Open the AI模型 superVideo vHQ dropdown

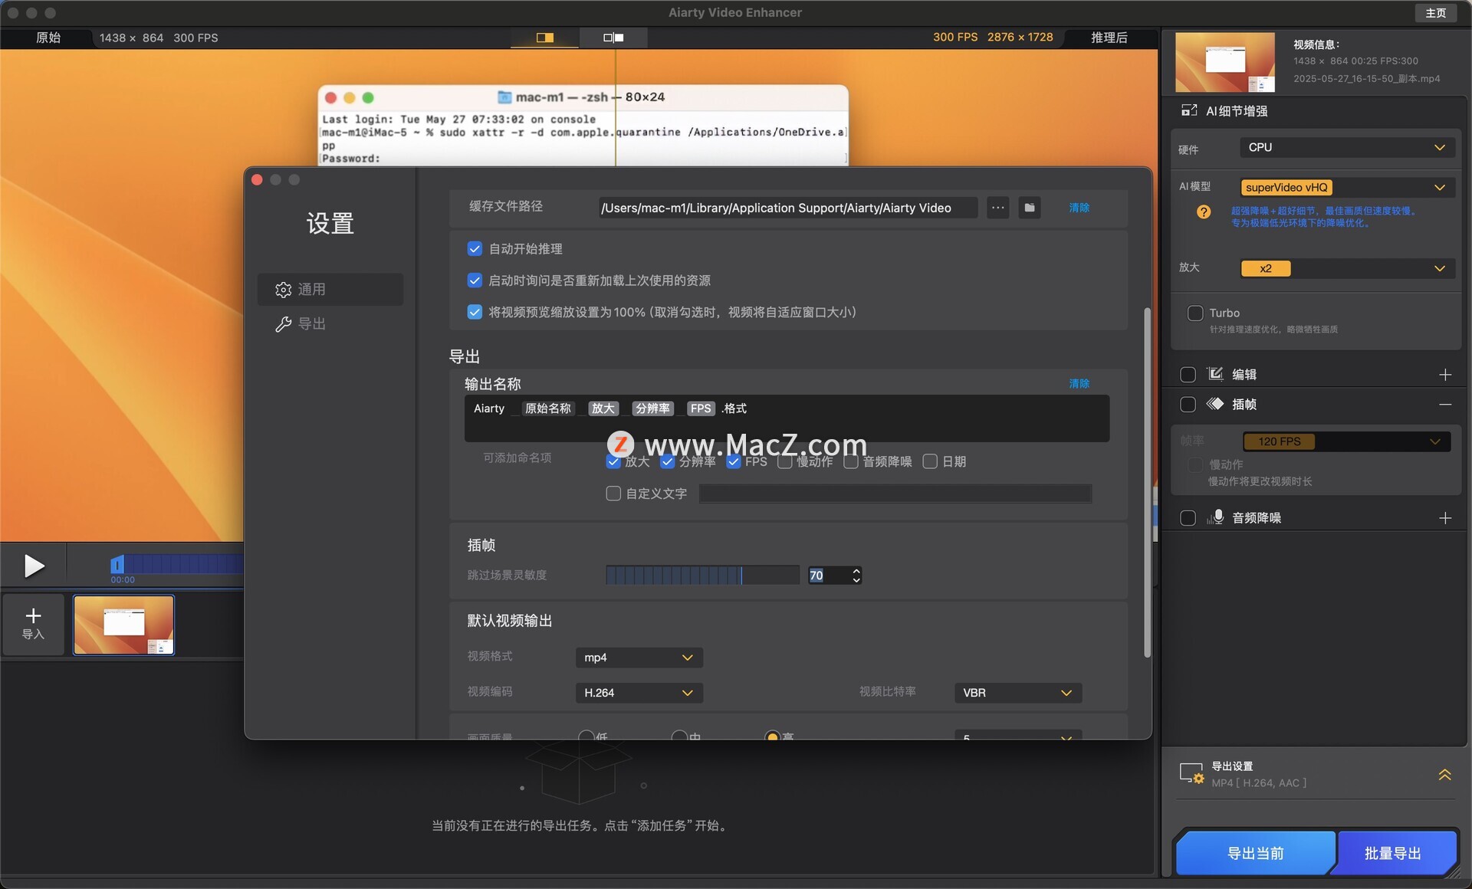(1346, 187)
